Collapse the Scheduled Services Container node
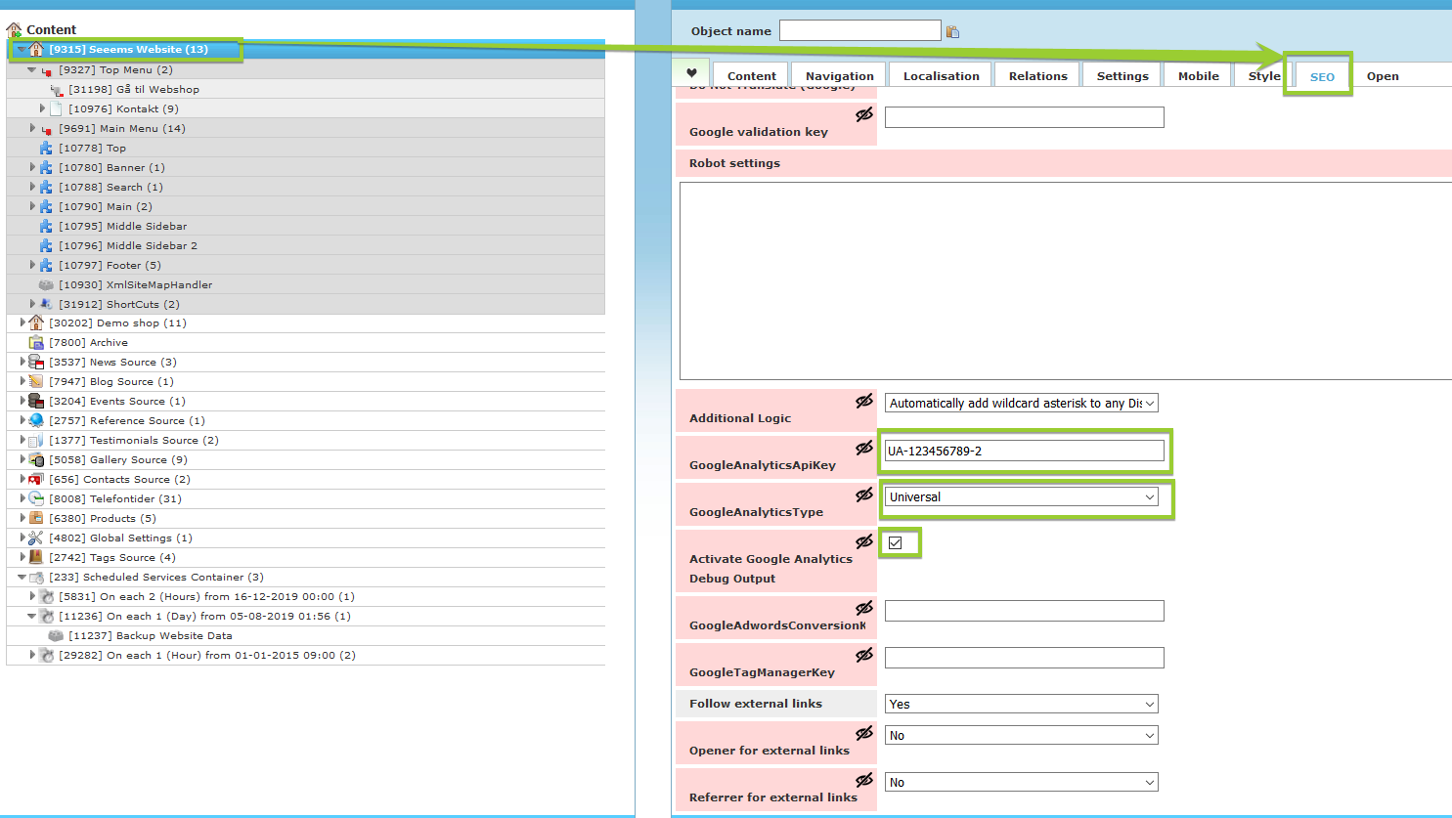 [x=22, y=577]
